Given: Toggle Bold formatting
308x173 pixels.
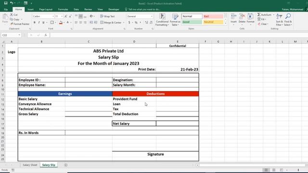Looking at the screenshot, I should pos(35,23).
